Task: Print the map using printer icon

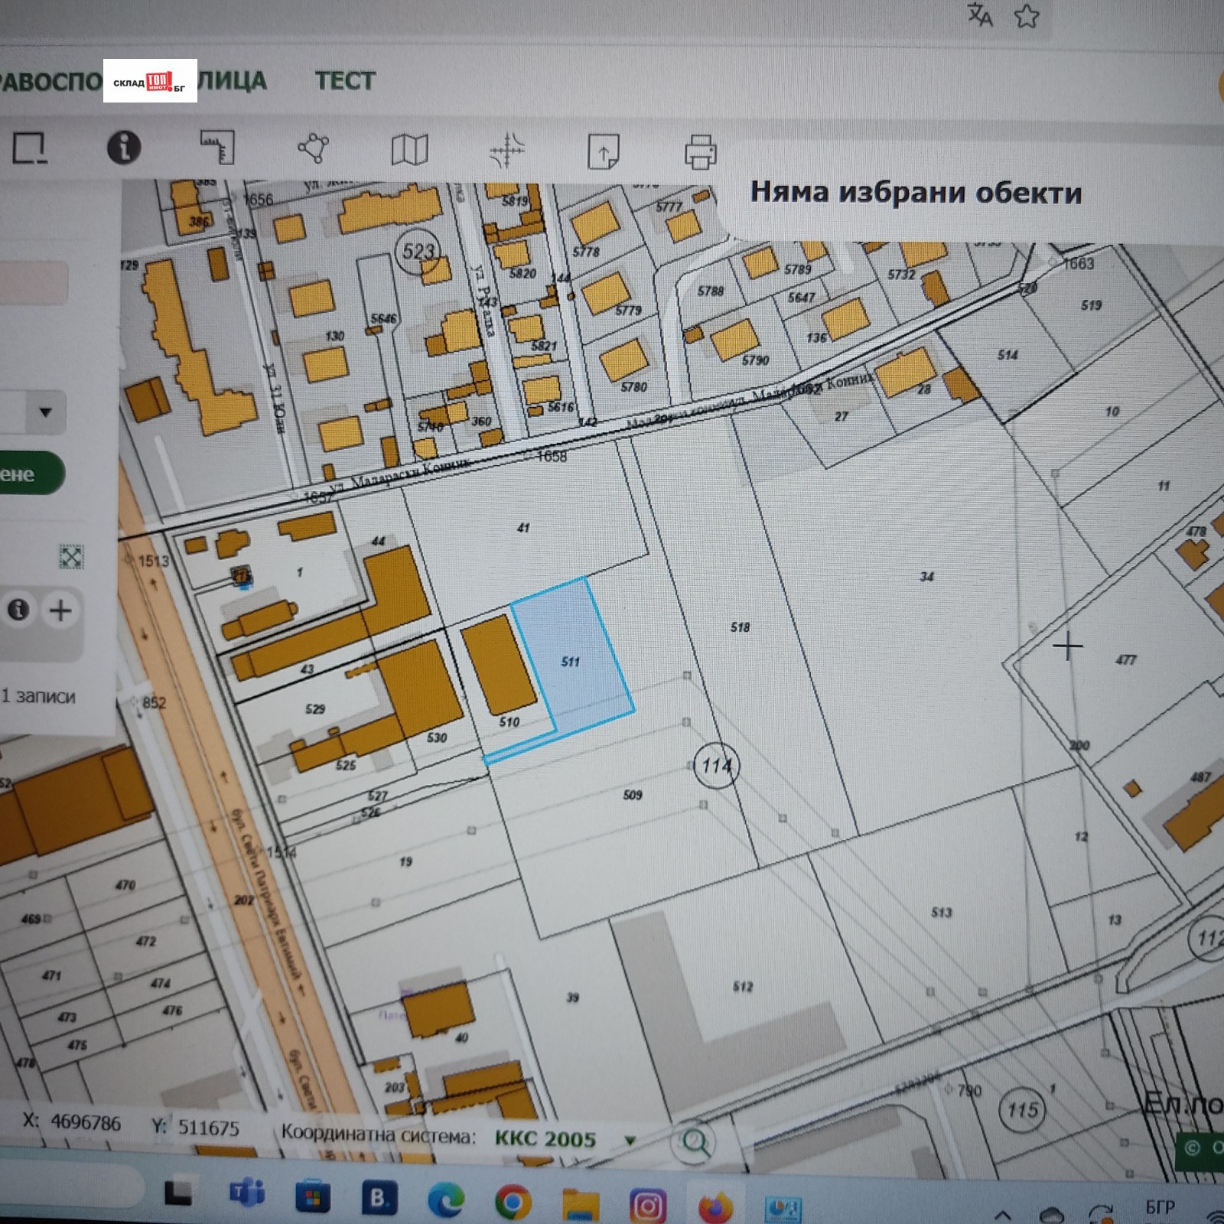Action: click(700, 151)
